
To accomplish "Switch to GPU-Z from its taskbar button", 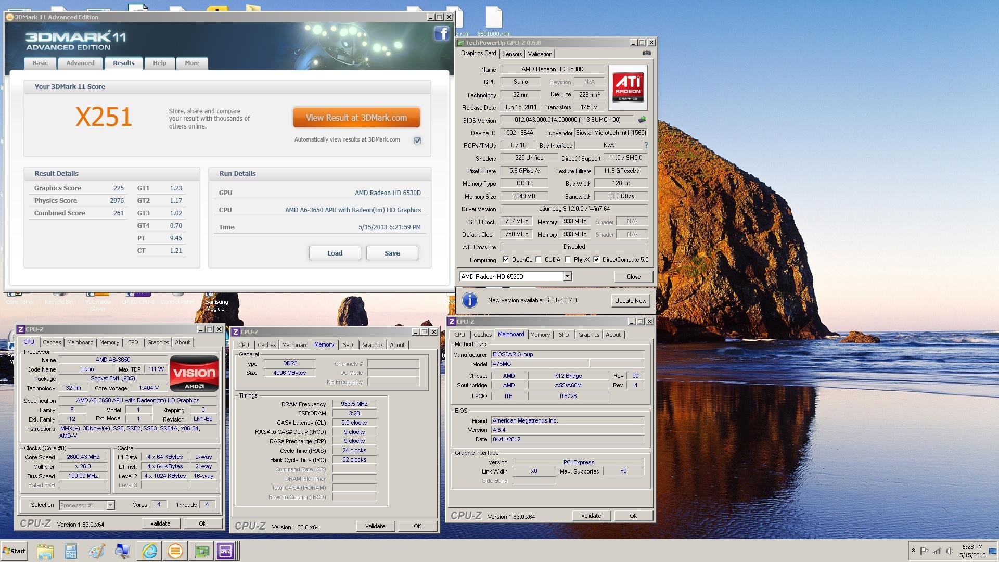I will click(x=201, y=551).
